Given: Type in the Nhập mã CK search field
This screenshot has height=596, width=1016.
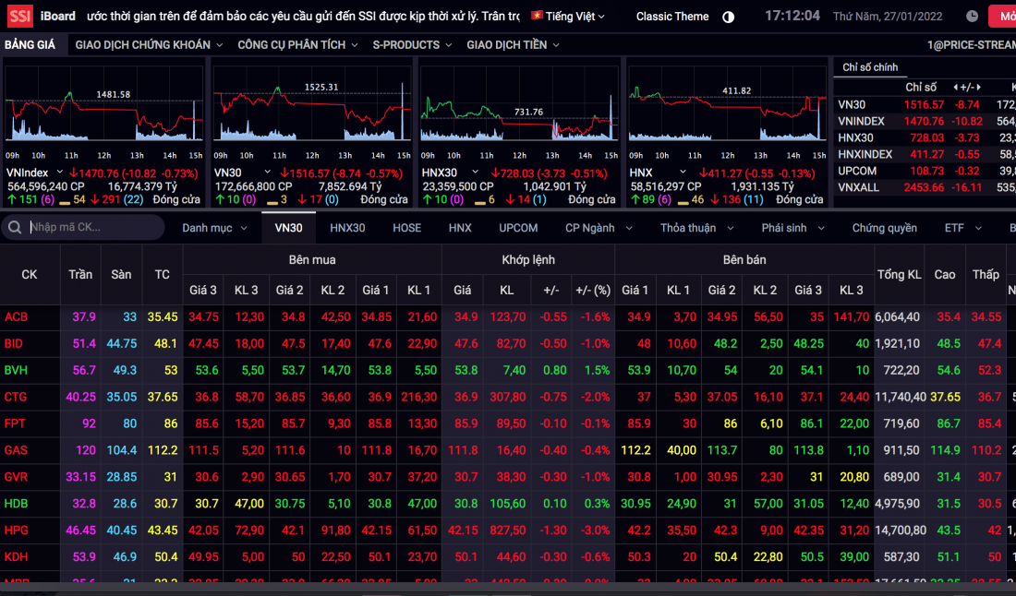Looking at the screenshot, I should click(92, 228).
